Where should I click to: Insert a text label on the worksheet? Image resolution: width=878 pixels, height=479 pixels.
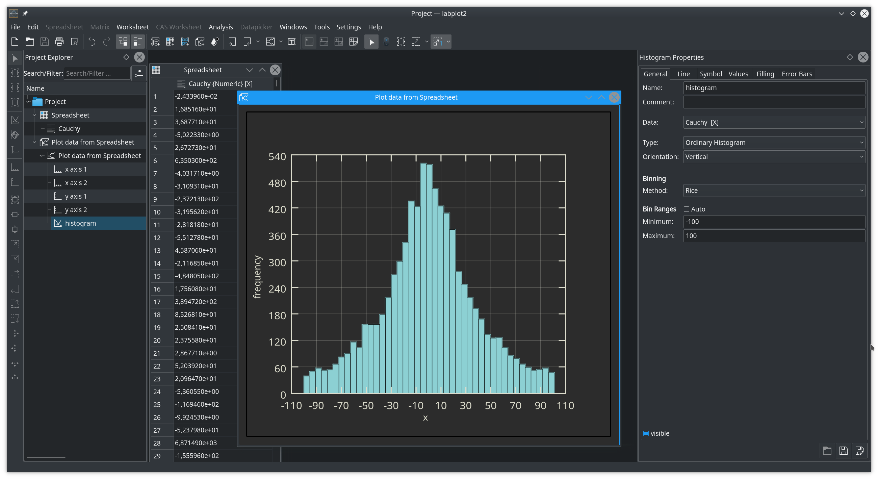tap(292, 42)
